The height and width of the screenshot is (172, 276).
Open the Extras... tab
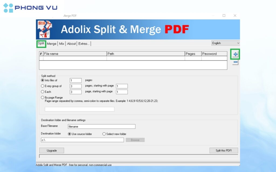[84, 44]
